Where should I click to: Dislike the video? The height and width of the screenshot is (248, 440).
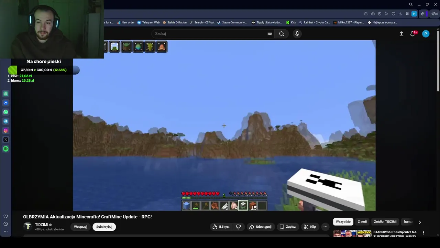(238, 227)
